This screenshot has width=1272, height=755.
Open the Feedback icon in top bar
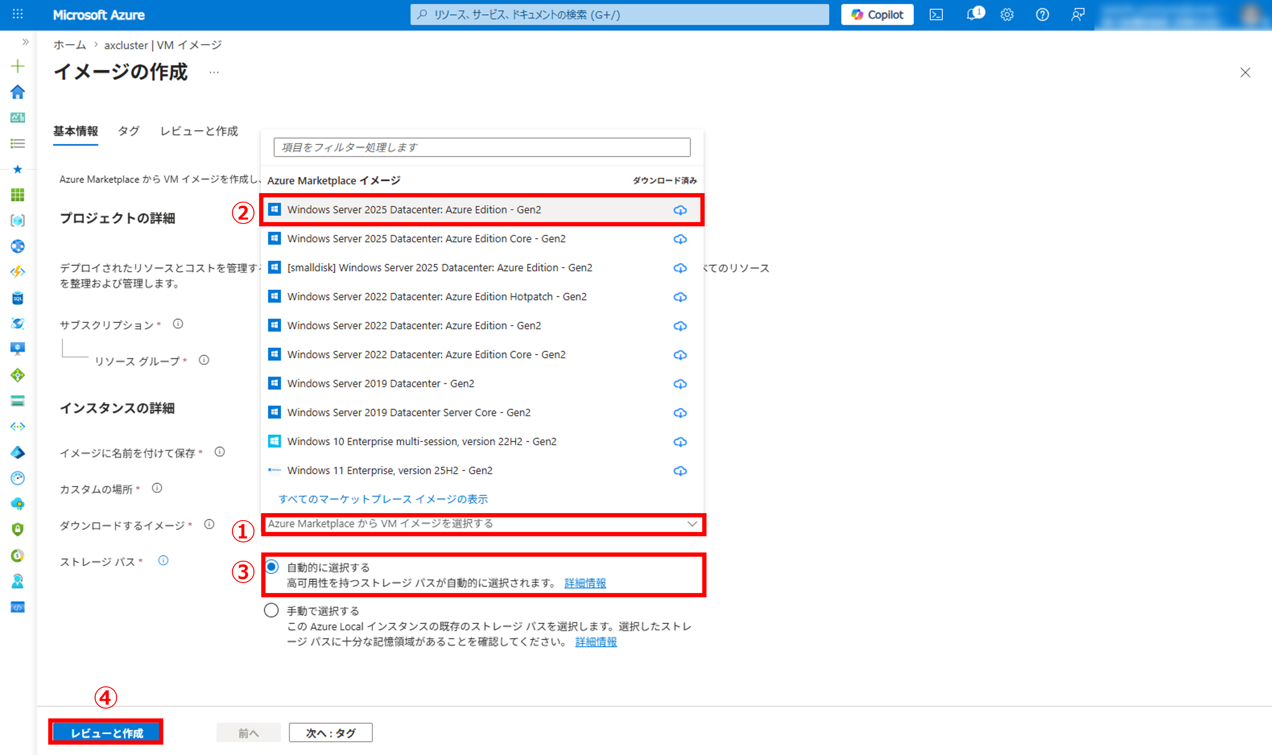1078,15
